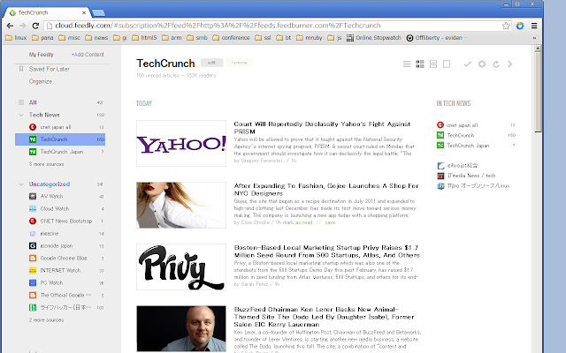This screenshot has width=566, height=353.
Task: Mark all as read with the checkmark icon
Action: 468,64
